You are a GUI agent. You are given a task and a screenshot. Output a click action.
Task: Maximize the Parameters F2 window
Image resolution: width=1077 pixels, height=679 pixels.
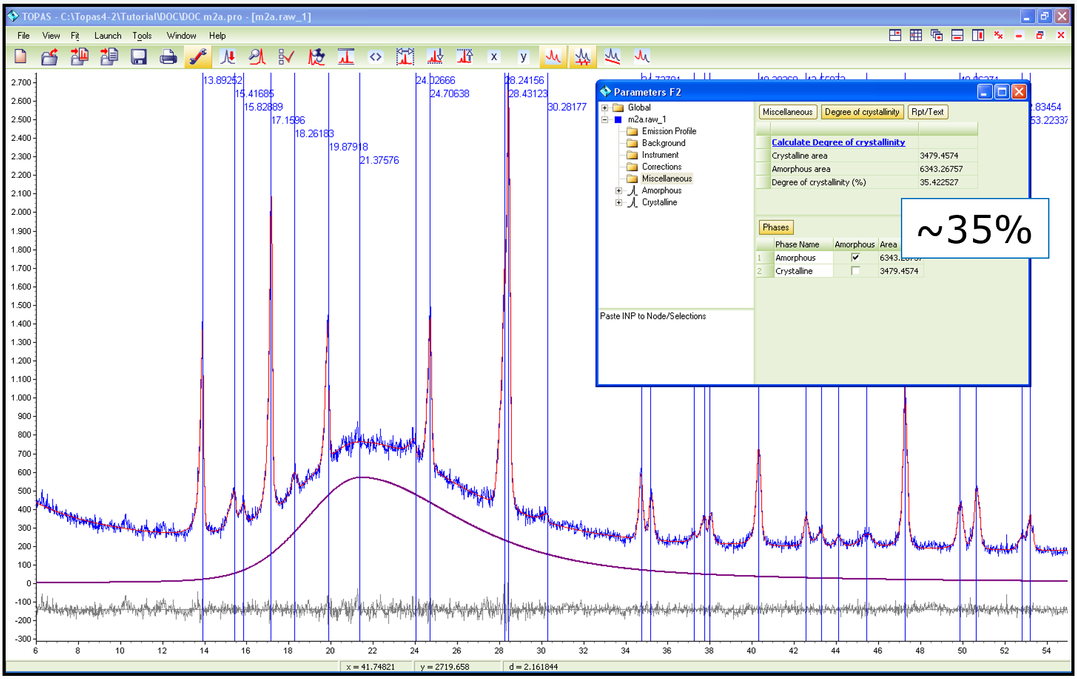pyautogui.click(x=1002, y=92)
